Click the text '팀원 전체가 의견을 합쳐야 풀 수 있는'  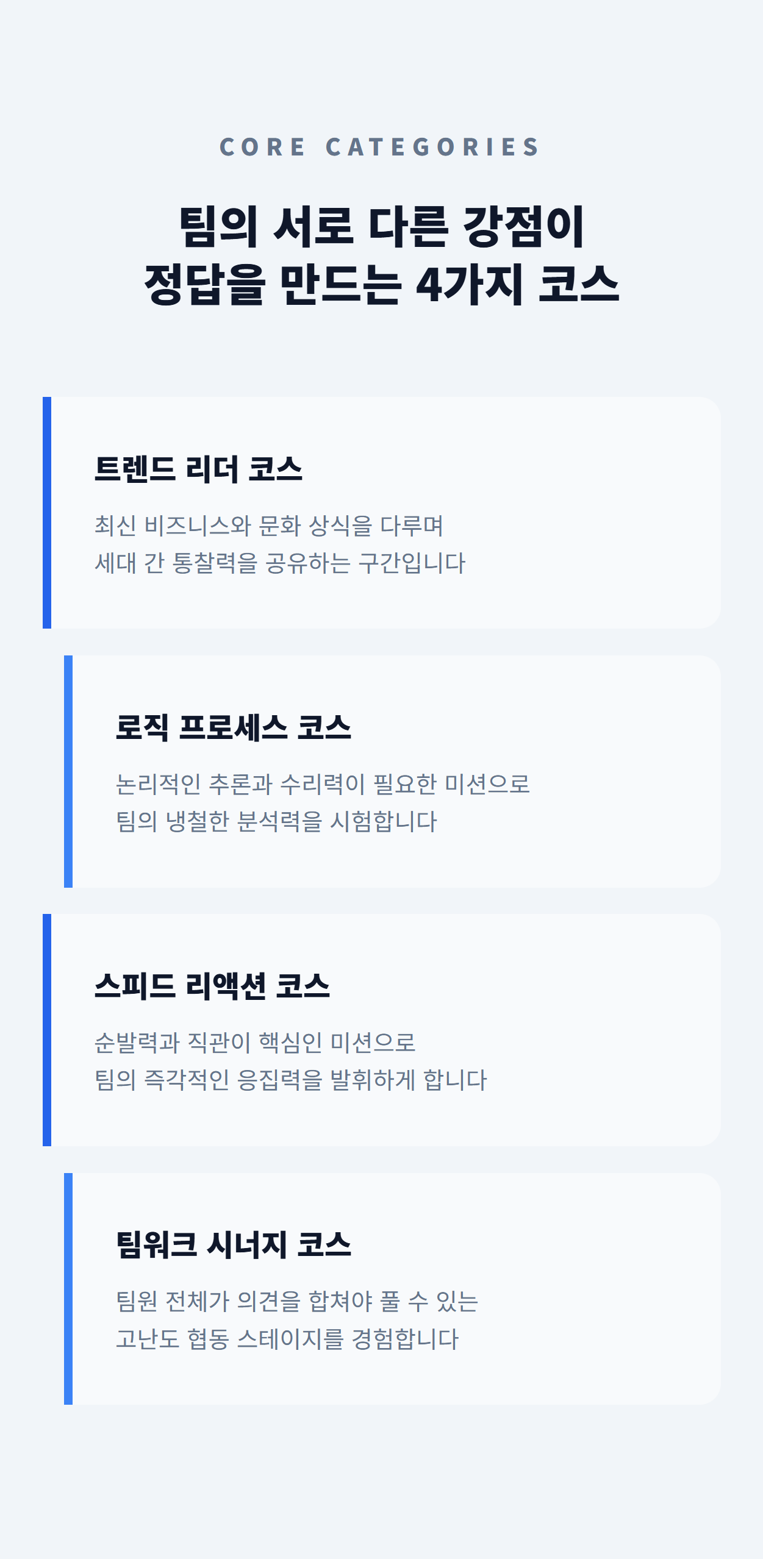297,1301
